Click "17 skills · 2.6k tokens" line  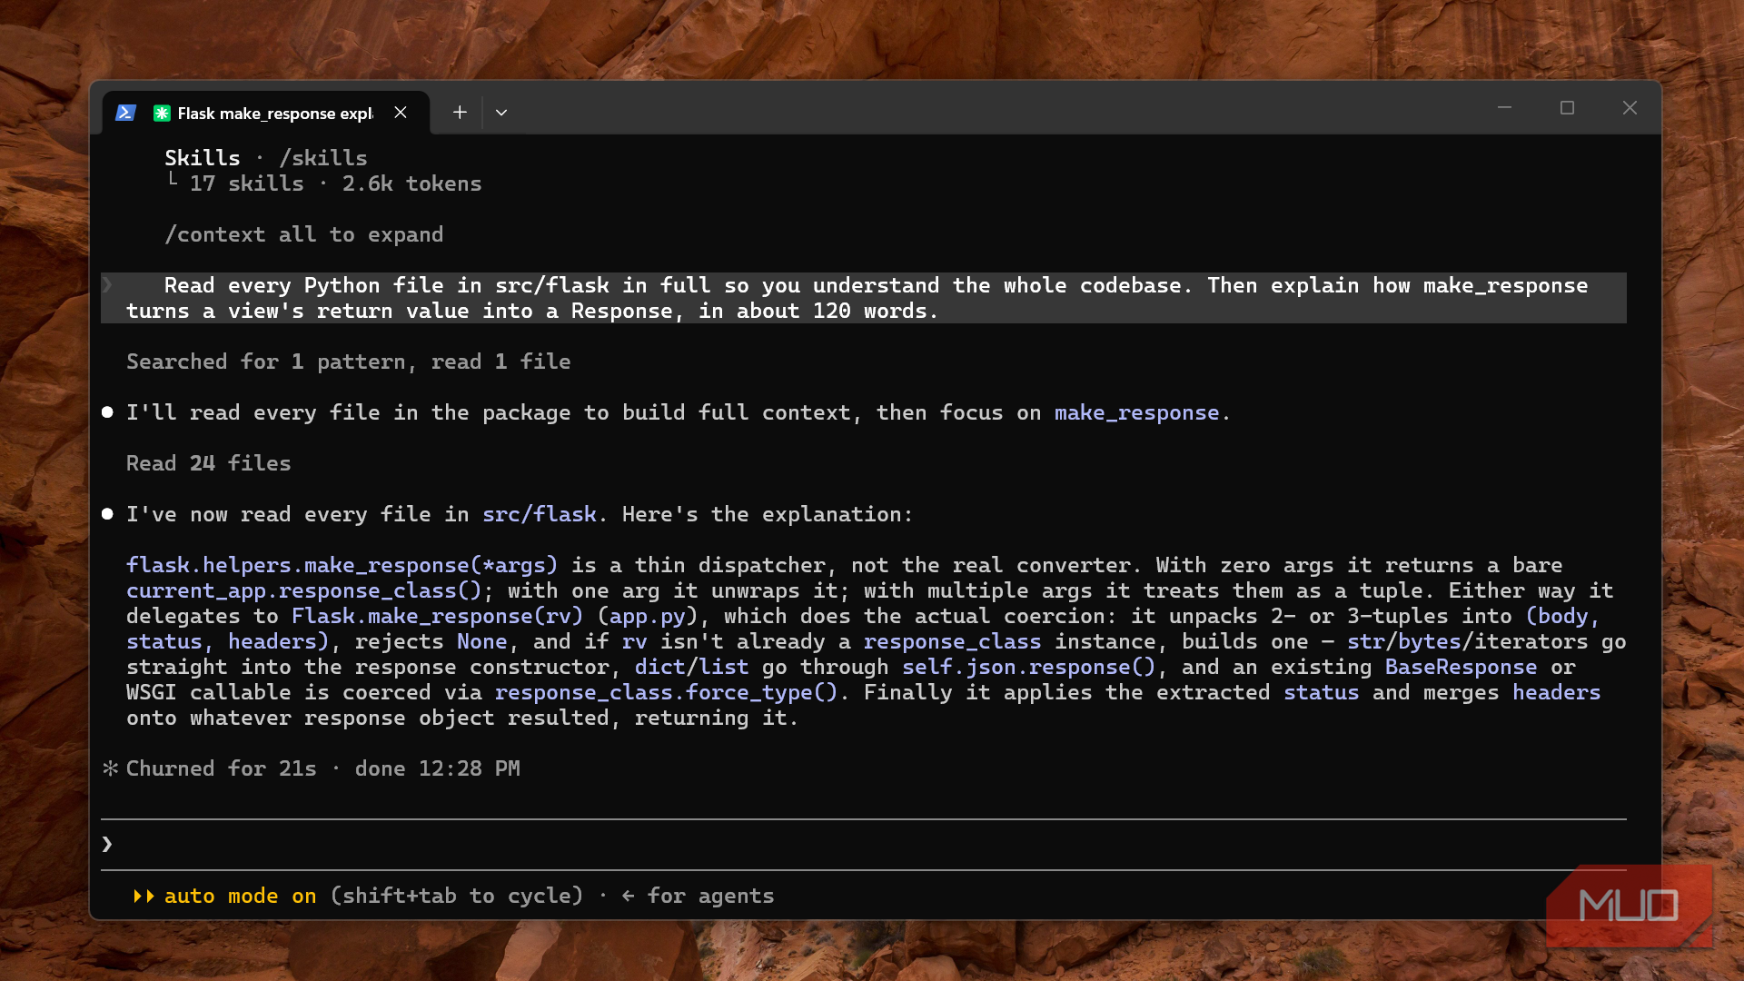(335, 183)
